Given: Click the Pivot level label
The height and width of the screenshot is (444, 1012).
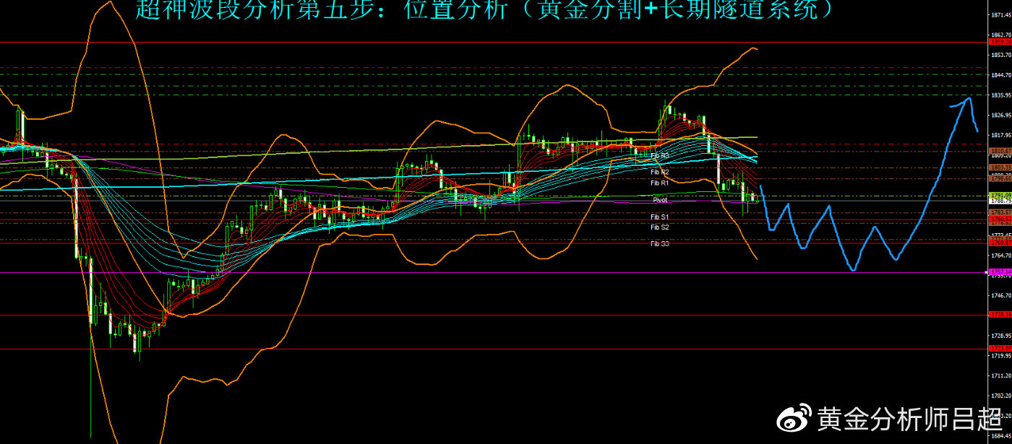Looking at the screenshot, I should tap(660, 200).
